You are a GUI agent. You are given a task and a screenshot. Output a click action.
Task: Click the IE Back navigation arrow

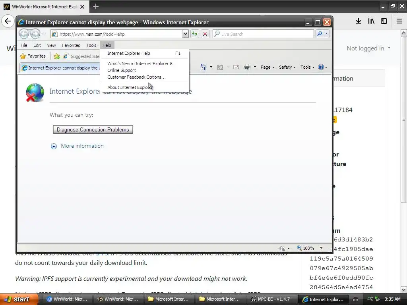(x=24, y=34)
